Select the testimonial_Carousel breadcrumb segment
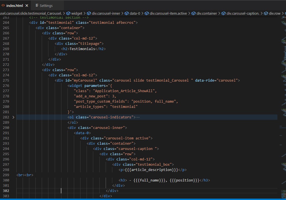 [x=31, y=13]
